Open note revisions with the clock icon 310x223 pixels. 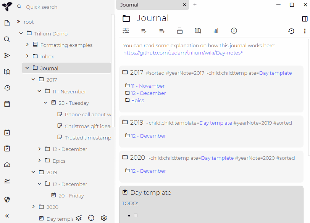point(292,31)
